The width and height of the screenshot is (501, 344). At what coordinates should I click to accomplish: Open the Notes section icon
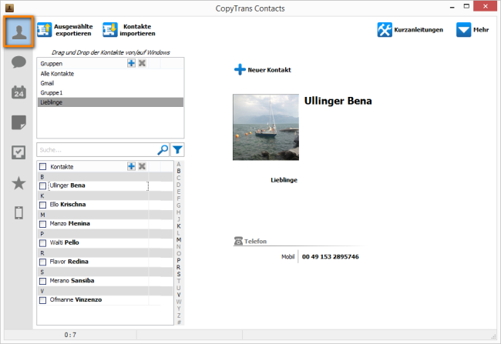(18, 122)
